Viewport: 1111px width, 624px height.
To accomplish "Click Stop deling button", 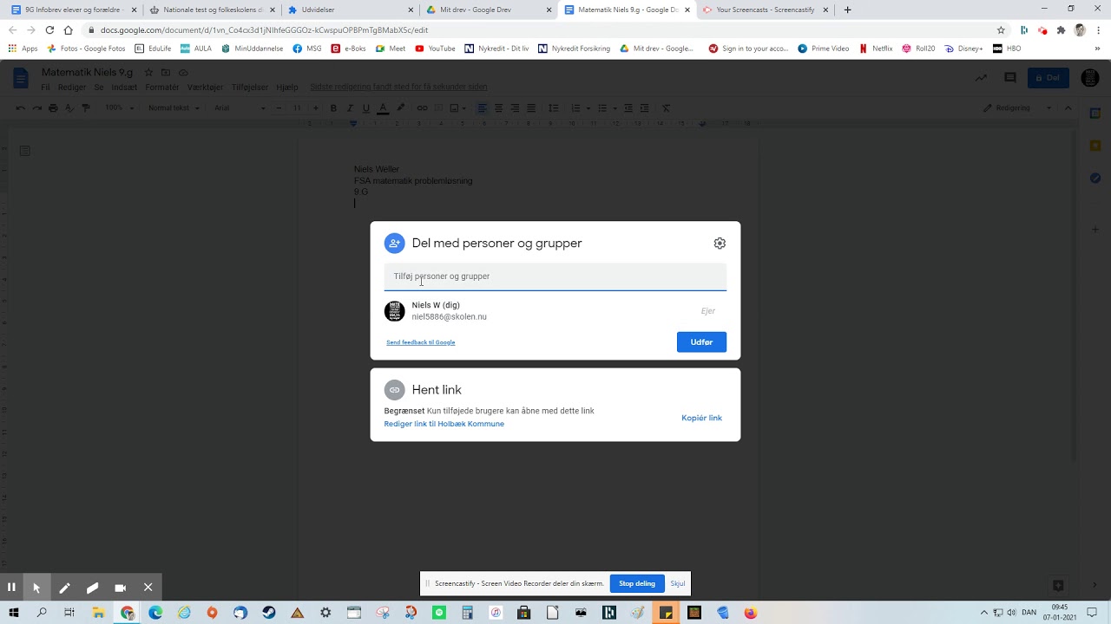I will click(x=637, y=583).
